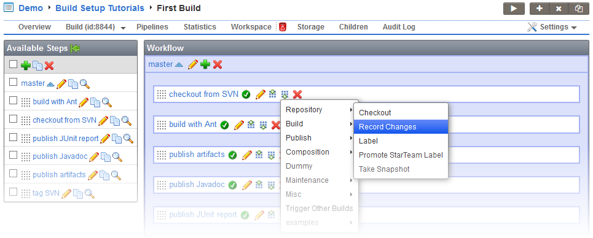
Task: Expand the Build submenu
Action: 319,123
